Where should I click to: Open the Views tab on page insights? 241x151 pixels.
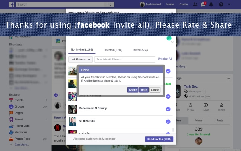pyautogui.click(x=198, y=120)
